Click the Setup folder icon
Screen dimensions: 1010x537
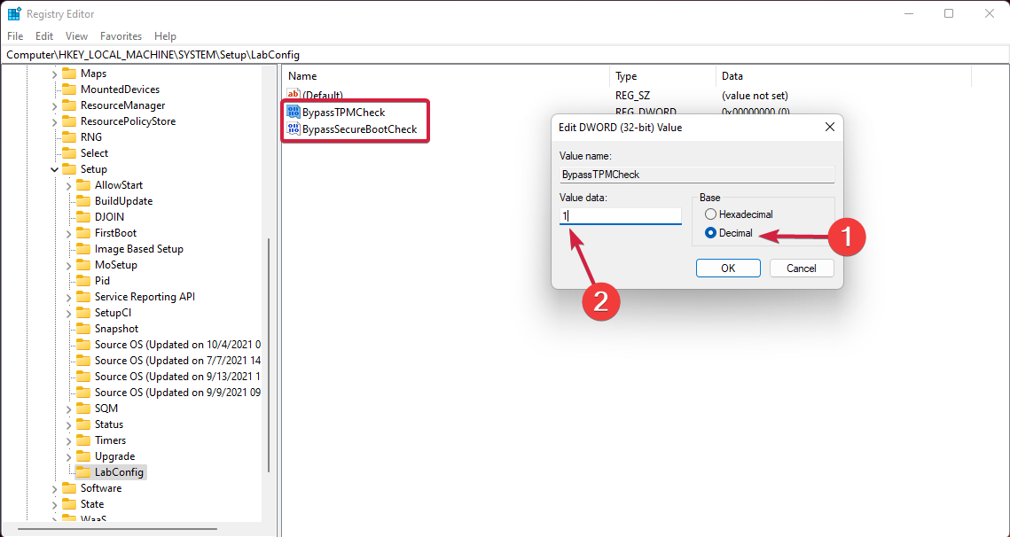coord(69,169)
